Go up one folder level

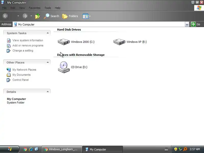[37, 16]
